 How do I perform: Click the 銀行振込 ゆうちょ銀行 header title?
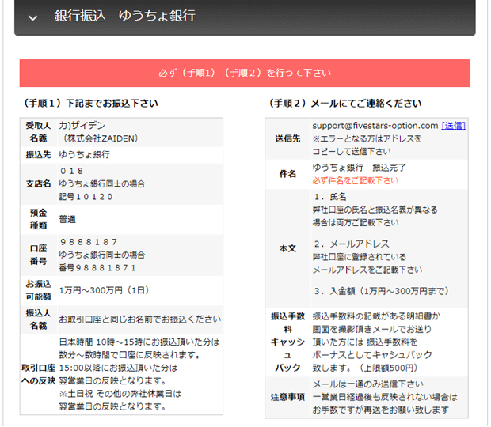click(x=124, y=16)
